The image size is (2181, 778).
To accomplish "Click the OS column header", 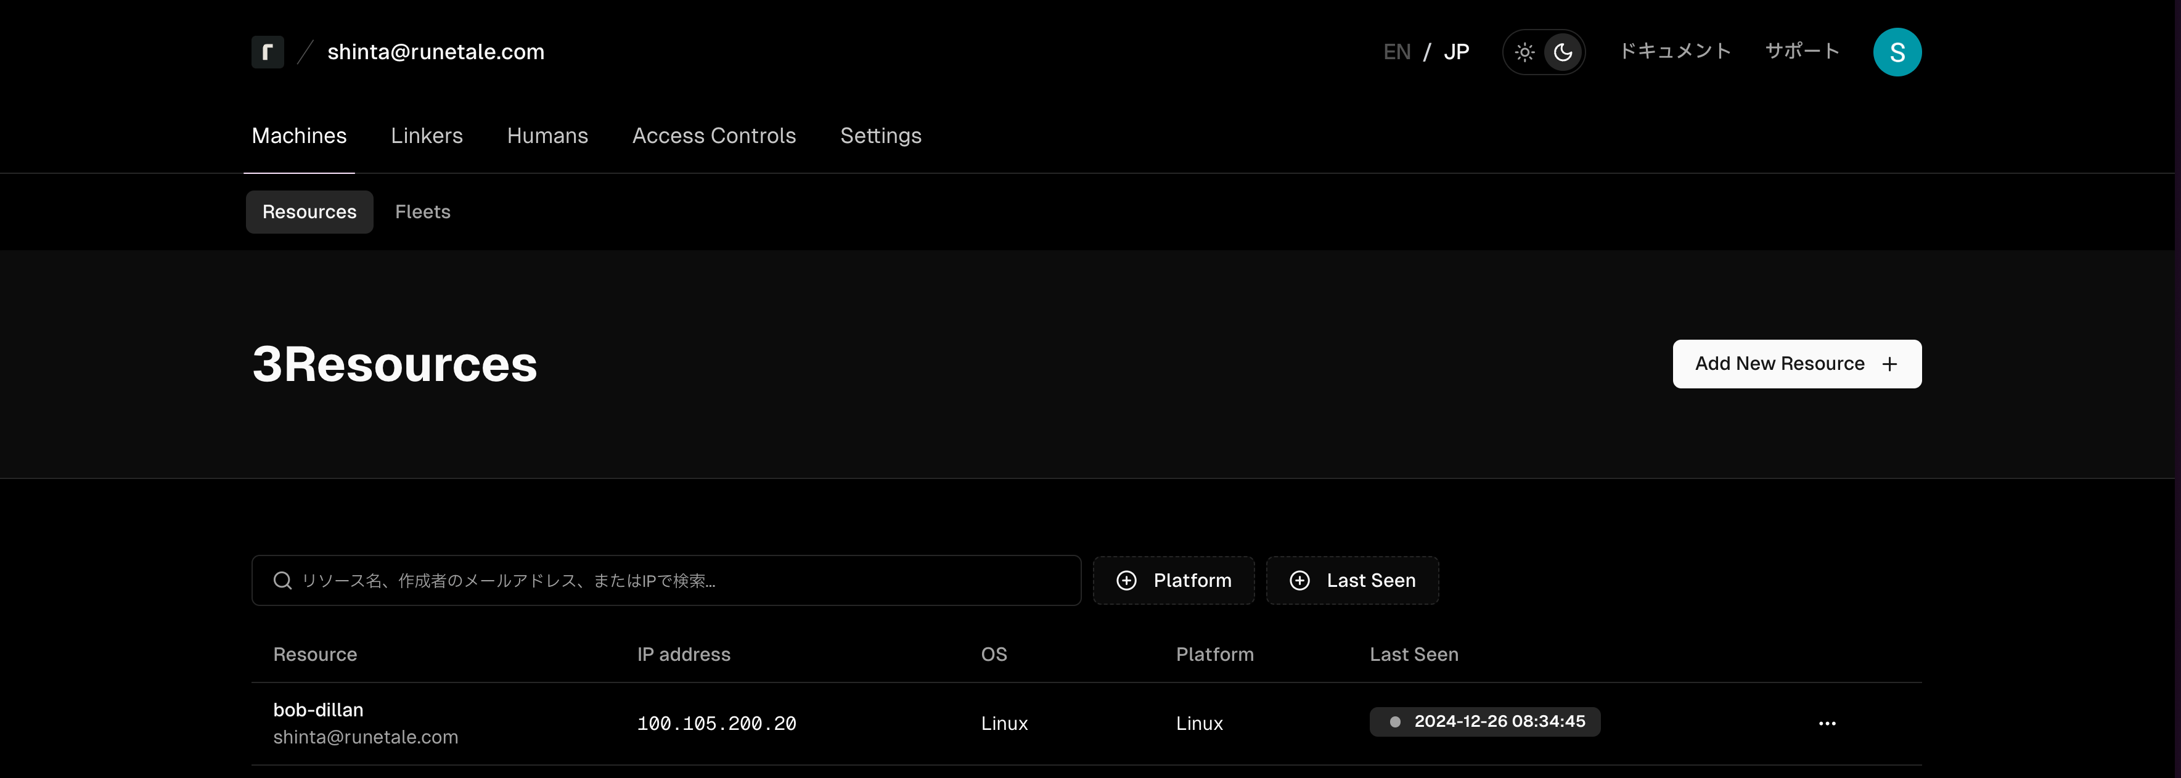I will tap(994, 655).
